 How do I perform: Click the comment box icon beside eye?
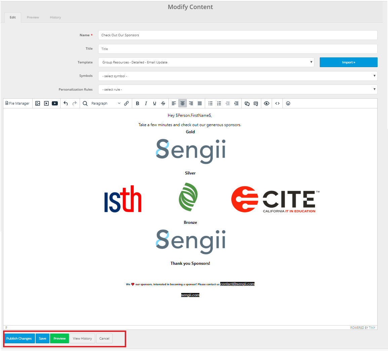tap(256, 103)
